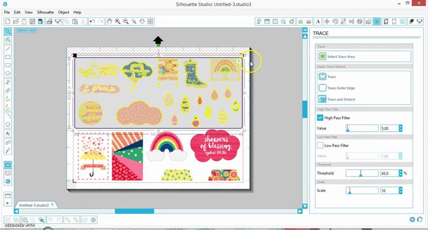This screenshot has height=230, width=428.
Task: Click the Redo arrow icon
Action: (x=100, y=21)
